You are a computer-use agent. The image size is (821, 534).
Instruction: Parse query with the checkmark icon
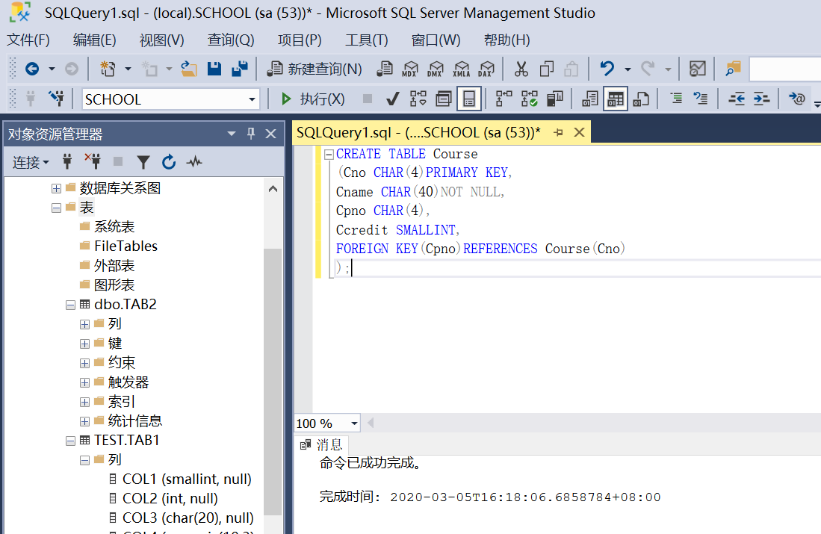[392, 99]
